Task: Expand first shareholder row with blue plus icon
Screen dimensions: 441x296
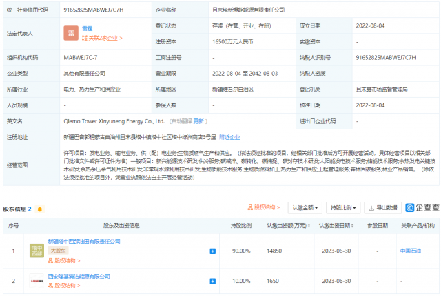Action: click(212, 251)
